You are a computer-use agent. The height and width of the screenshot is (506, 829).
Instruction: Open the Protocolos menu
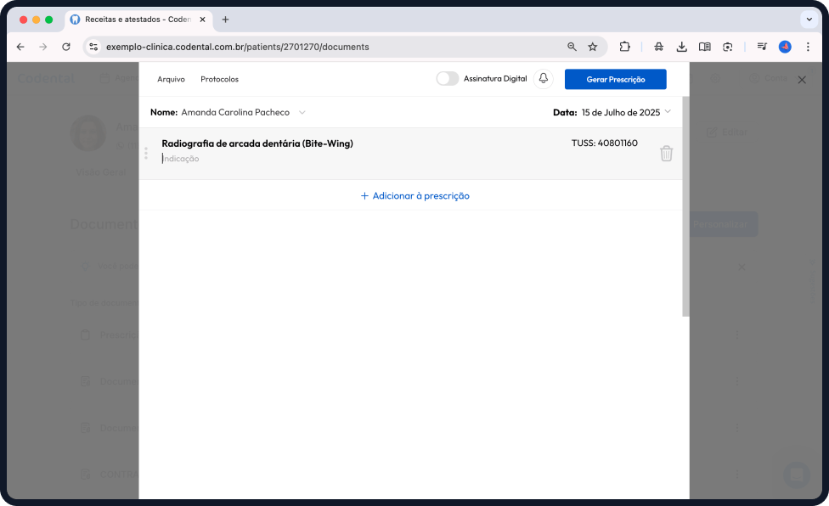click(x=219, y=79)
